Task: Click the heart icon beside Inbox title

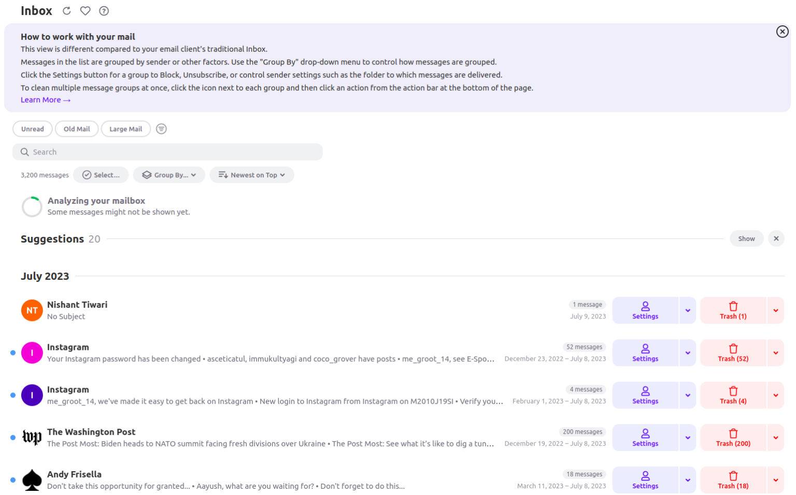Action: [86, 11]
